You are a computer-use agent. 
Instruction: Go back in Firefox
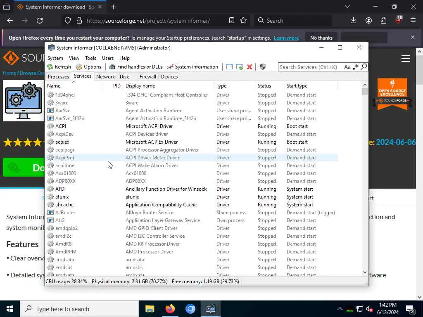pos(10,21)
